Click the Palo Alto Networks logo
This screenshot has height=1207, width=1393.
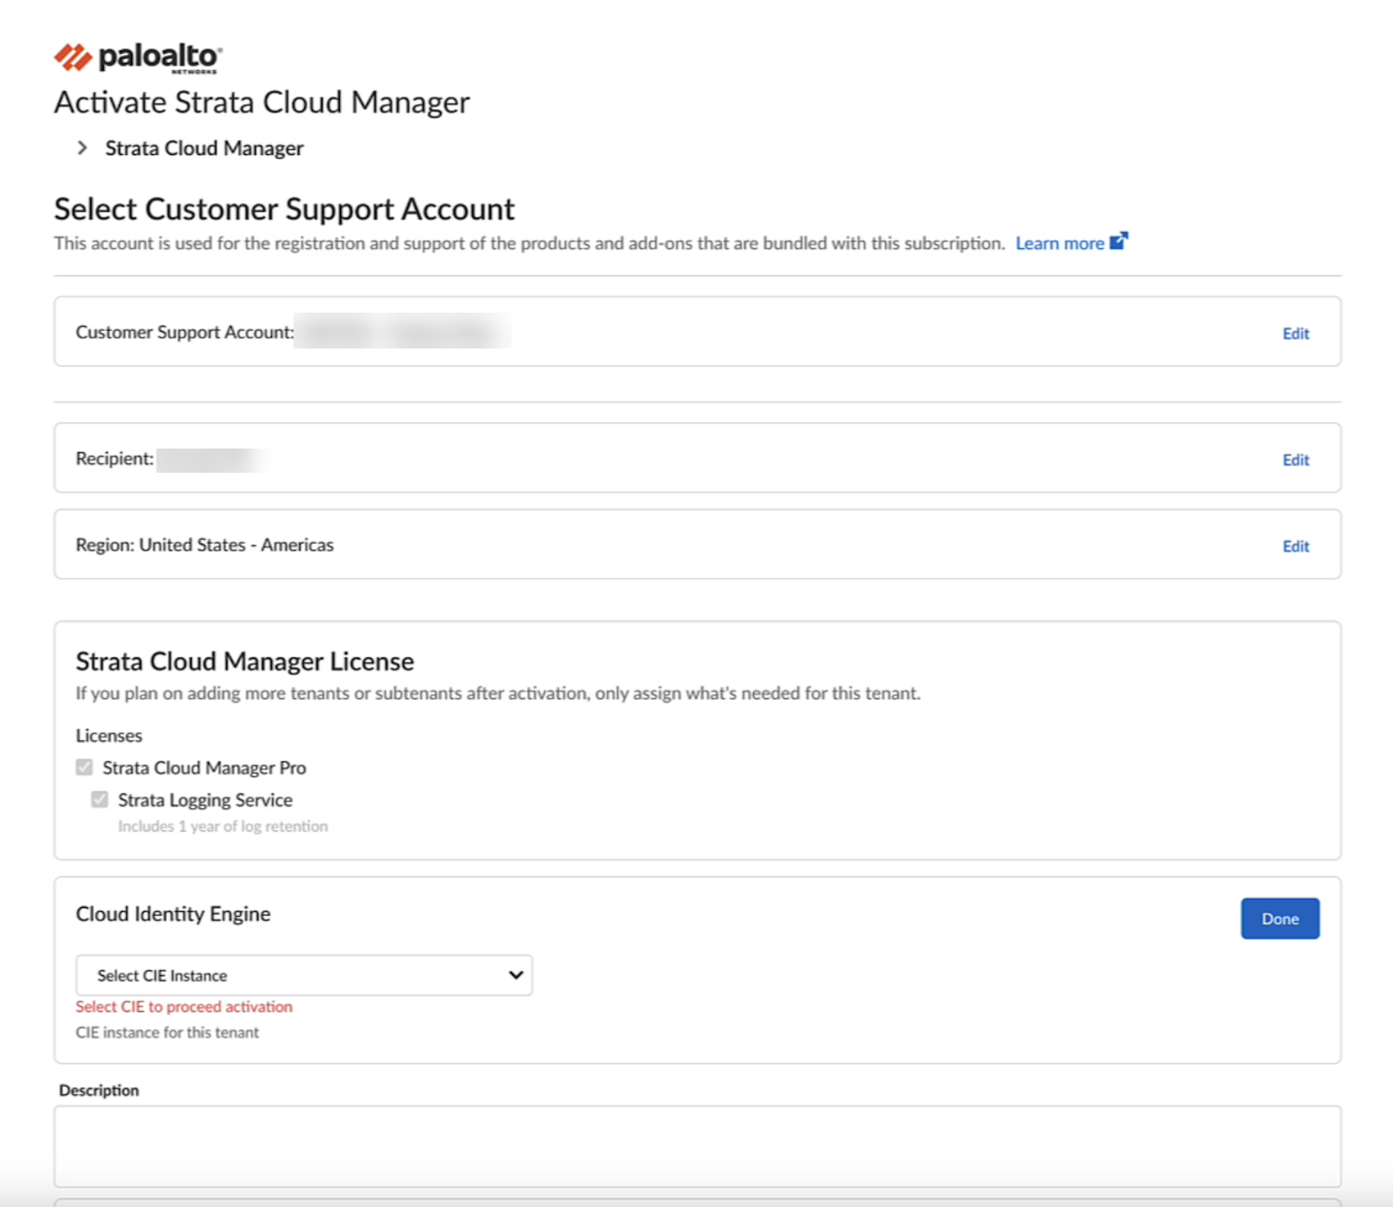(x=138, y=57)
